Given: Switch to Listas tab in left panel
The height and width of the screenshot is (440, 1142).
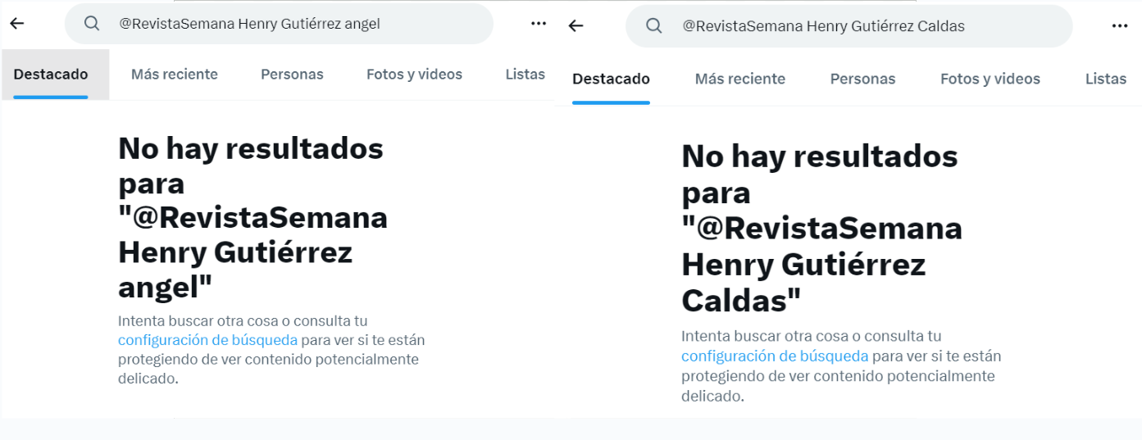Looking at the screenshot, I should click(526, 75).
